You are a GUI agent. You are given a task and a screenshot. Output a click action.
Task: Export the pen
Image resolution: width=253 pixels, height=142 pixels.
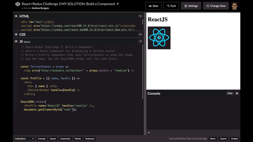point(223,139)
